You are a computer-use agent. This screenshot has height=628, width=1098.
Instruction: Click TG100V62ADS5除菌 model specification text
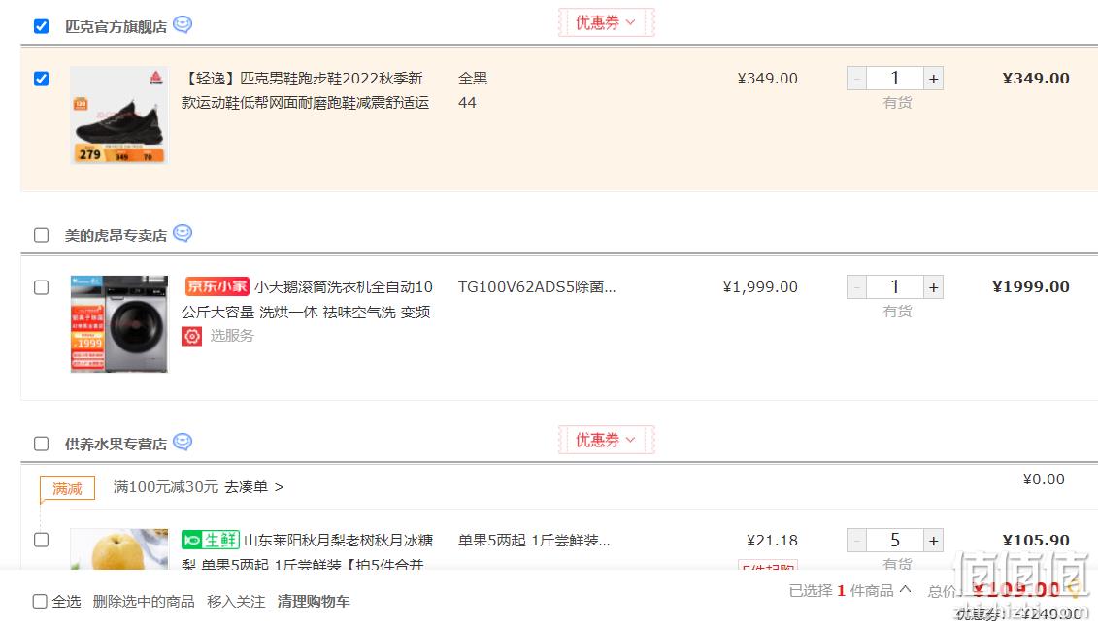[537, 287]
